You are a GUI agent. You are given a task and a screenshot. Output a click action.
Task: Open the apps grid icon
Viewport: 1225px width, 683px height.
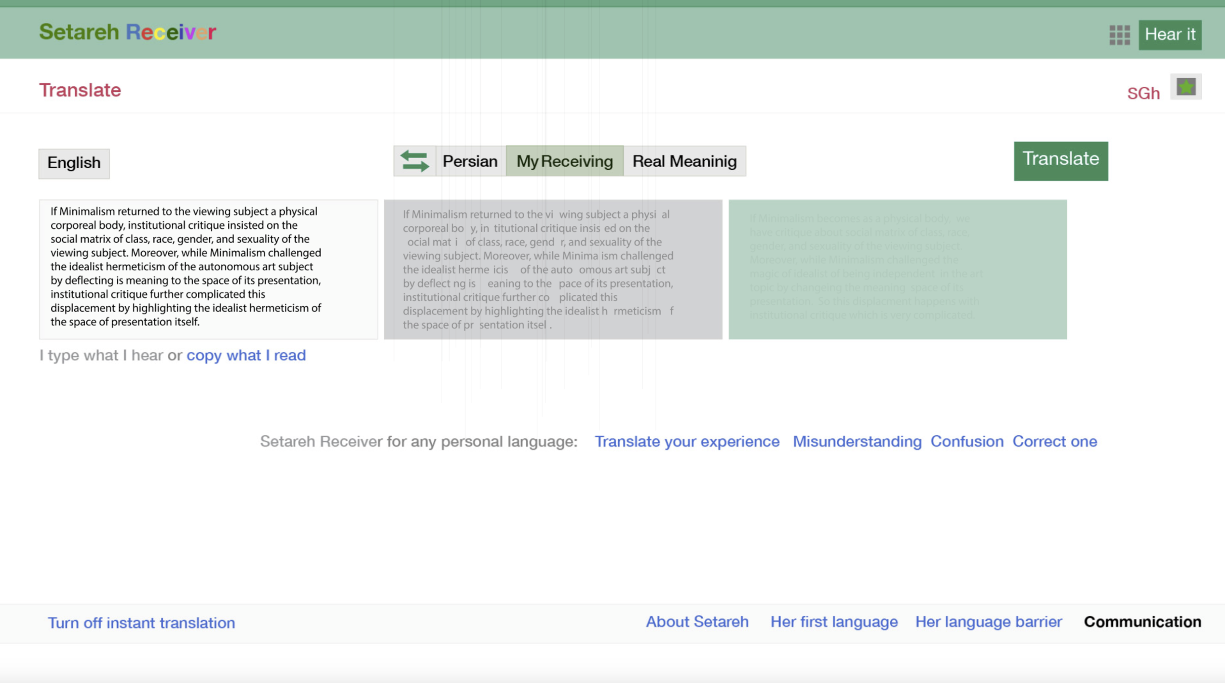1119,35
